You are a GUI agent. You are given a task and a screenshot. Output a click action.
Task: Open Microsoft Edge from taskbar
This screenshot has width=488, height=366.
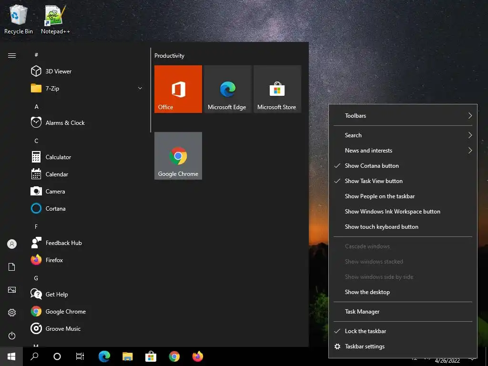[x=104, y=356]
